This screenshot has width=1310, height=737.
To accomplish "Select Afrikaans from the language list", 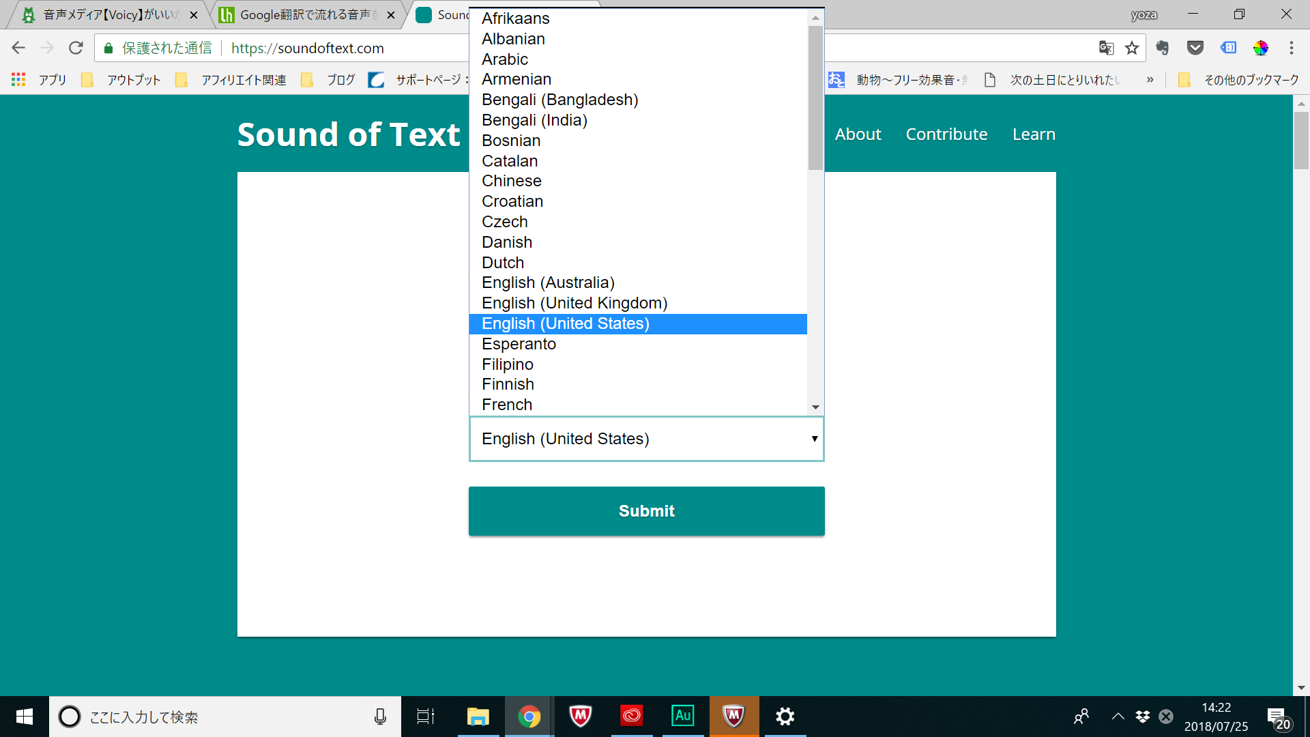I will [638, 18].
